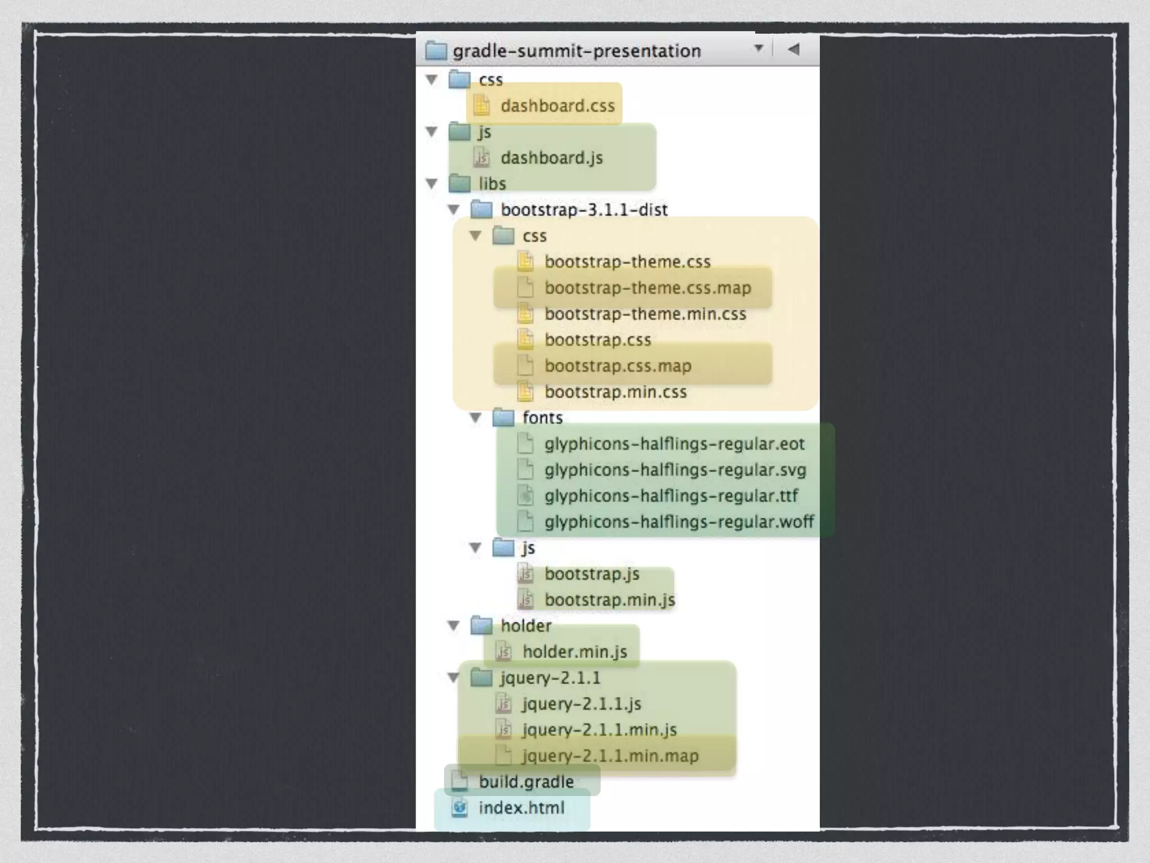1150x863 pixels.
Task: Collapse the fonts folder
Action: [476, 417]
